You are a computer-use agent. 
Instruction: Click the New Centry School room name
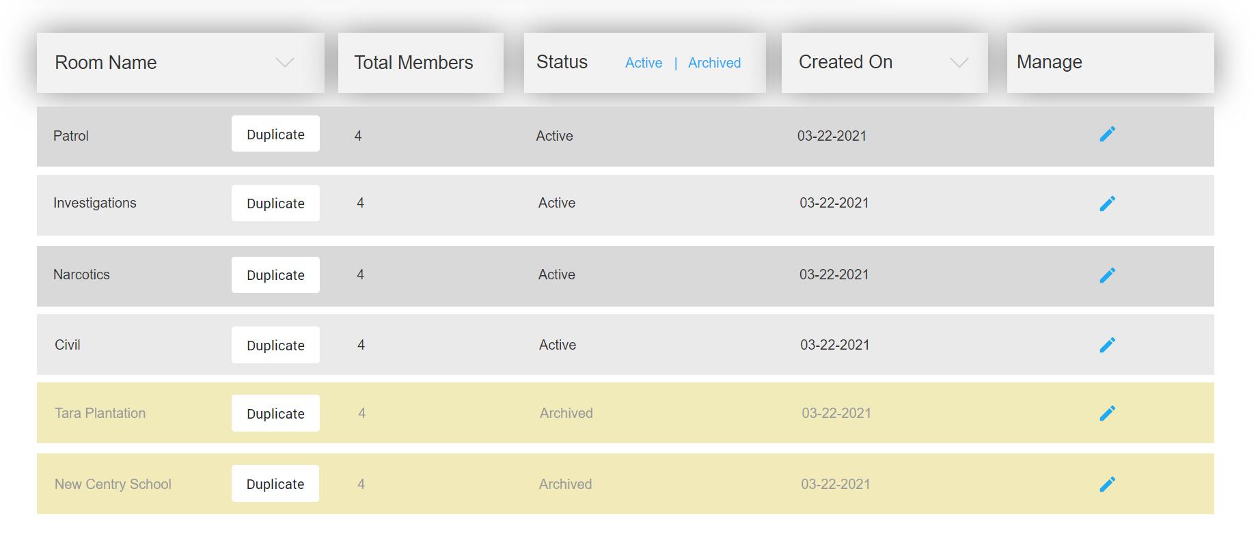click(x=113, y=484)
